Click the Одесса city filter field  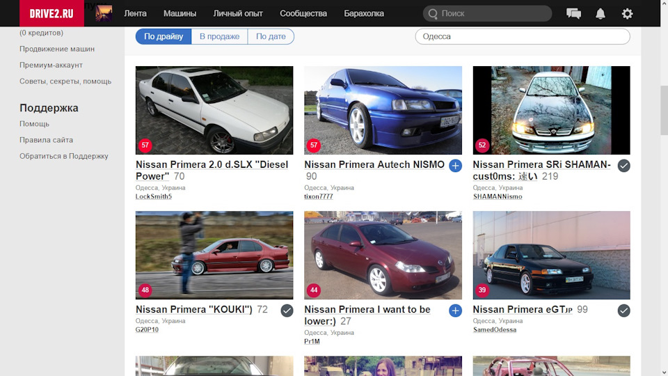[523, 36]
